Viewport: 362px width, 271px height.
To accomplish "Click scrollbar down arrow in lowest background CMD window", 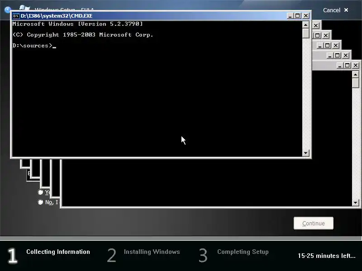I will pos(356,203).
